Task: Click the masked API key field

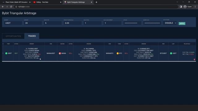Action: pos(132,23)
